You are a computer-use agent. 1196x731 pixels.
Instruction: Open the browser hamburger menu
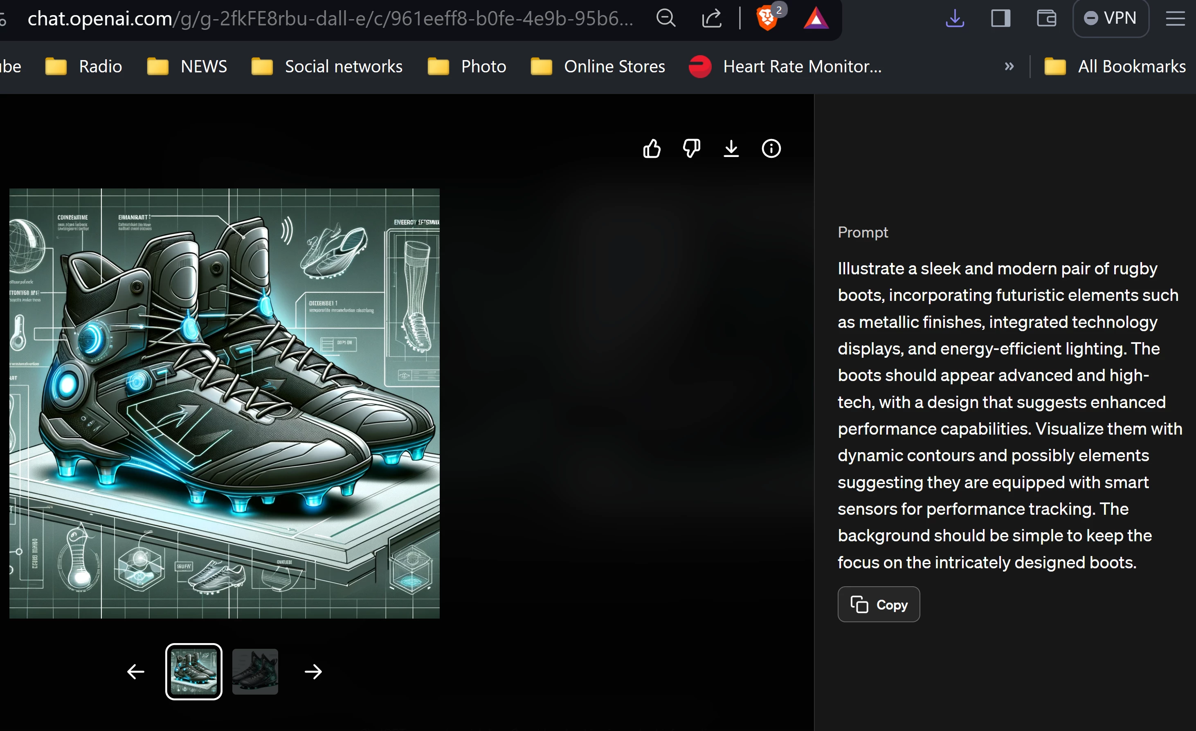point(1175,18)
